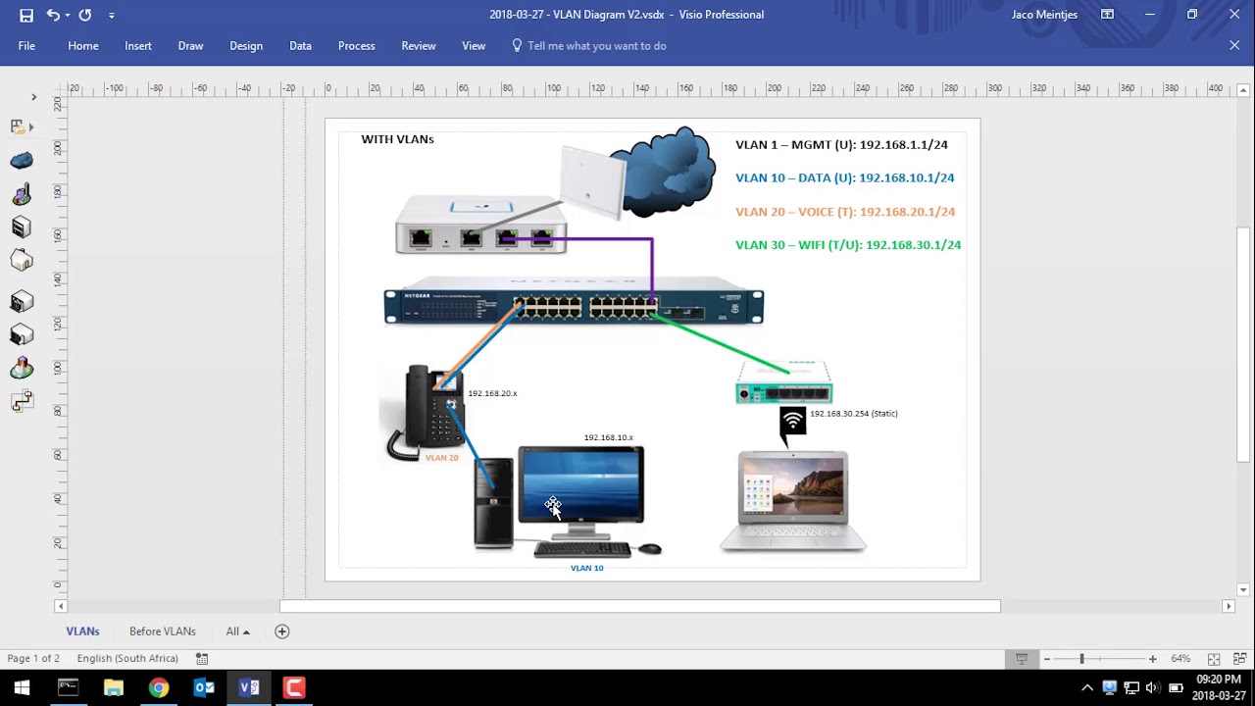Image resolution: width=1255 pixels, height=706 pixels.
Task: Select the connector line shape in the stencil
Action: (x=22, y=401)
